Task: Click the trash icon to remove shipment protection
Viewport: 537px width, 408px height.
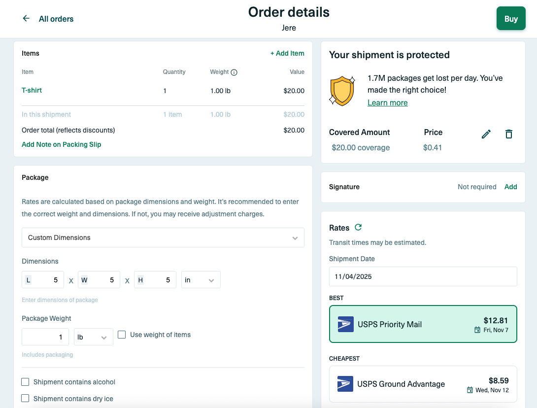Action: pyautogui.click(x=509, y=134)
